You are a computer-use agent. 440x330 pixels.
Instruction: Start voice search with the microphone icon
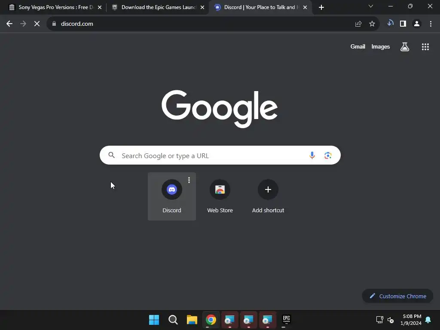tap(312, 155)
